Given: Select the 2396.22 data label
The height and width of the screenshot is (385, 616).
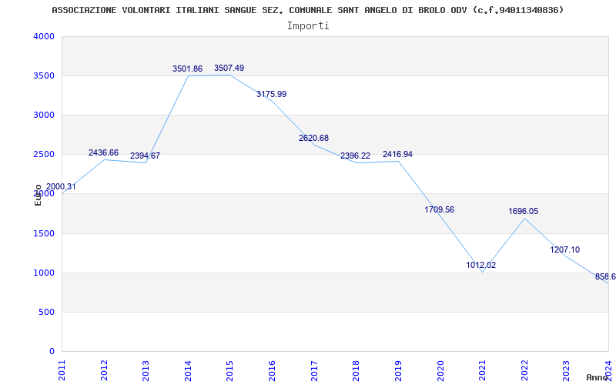Looking at the screenshot, I should (x=355, y=156).
